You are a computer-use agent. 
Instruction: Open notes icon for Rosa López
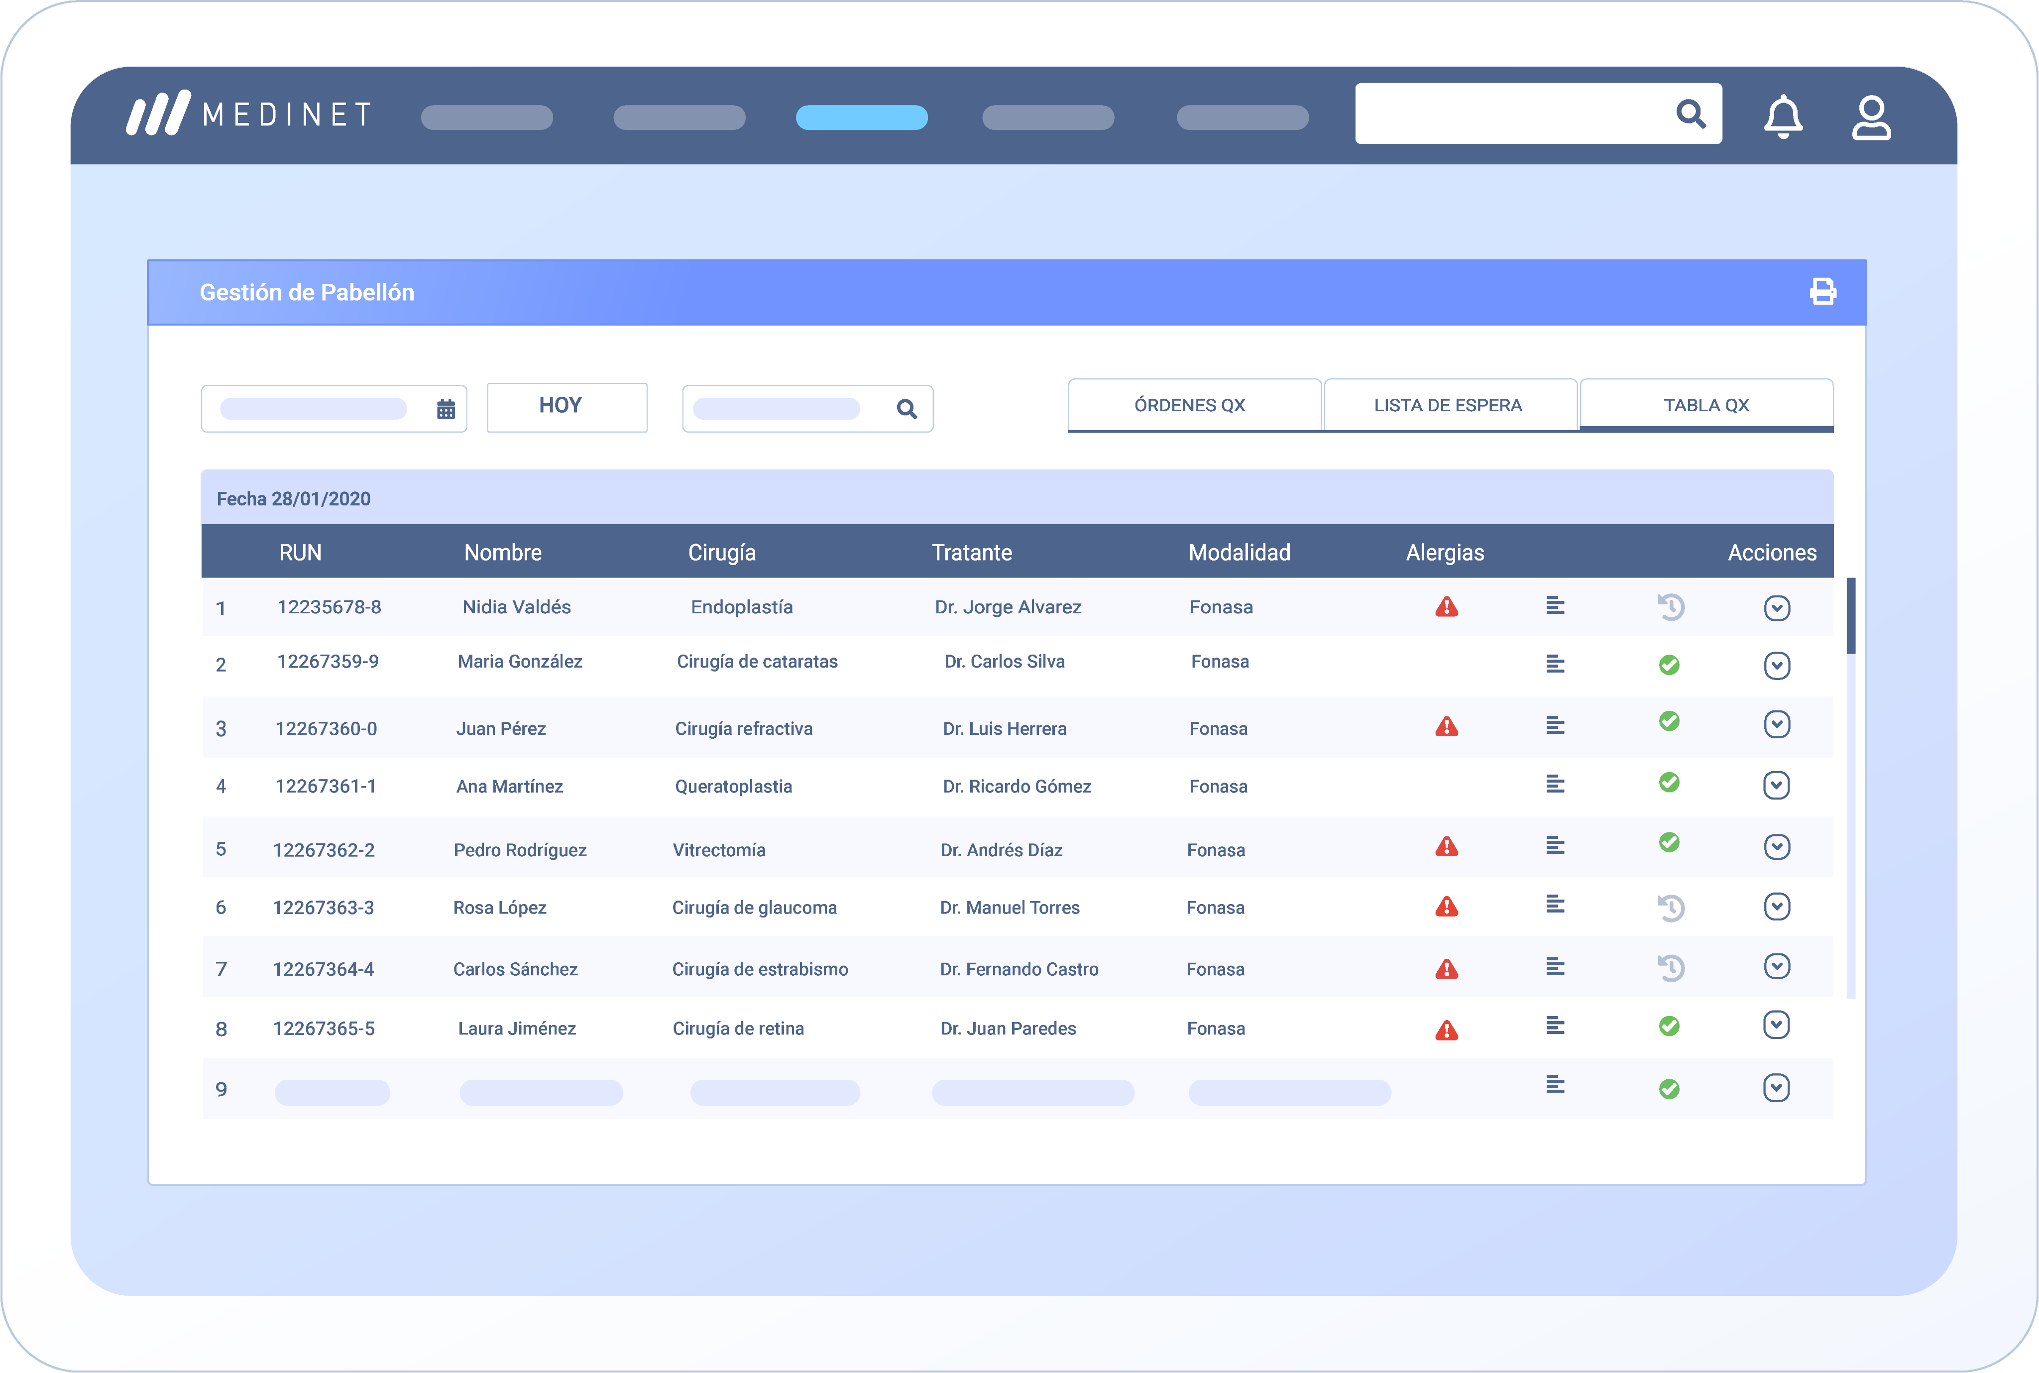coord(1555,904)
